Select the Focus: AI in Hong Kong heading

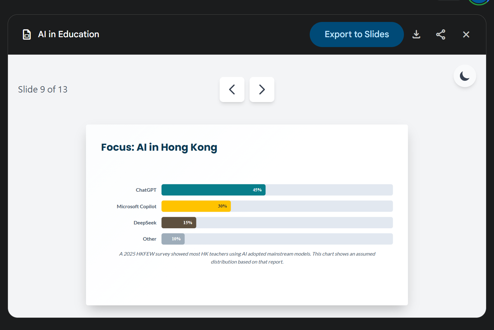click(x=159, y=147)
